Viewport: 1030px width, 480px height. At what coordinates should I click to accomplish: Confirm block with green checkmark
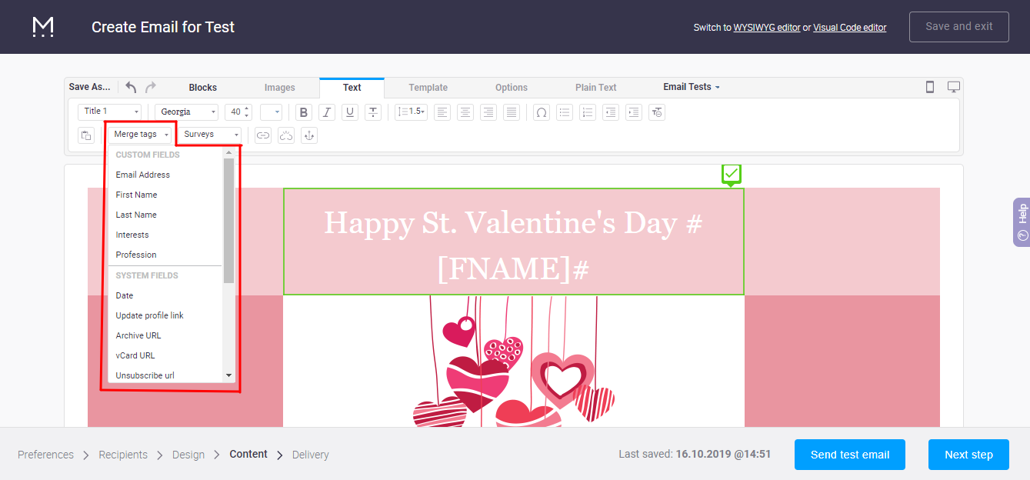(x=732, y=175)
